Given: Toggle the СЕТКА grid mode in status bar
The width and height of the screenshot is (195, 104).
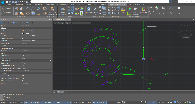Looking at the screenshot, I should pos(27,103).
